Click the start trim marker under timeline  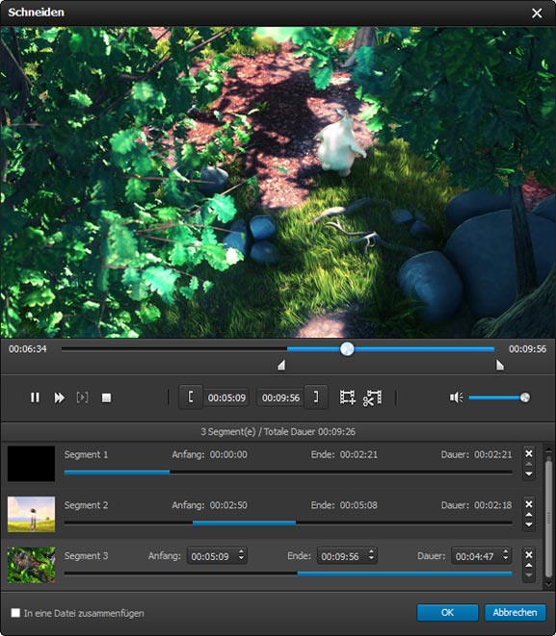[x=281, y=366]
